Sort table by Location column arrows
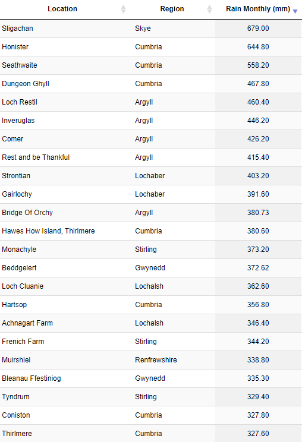The height and width of the screenshot is (442, 302). pyautogui.click(x=123, y=9)
